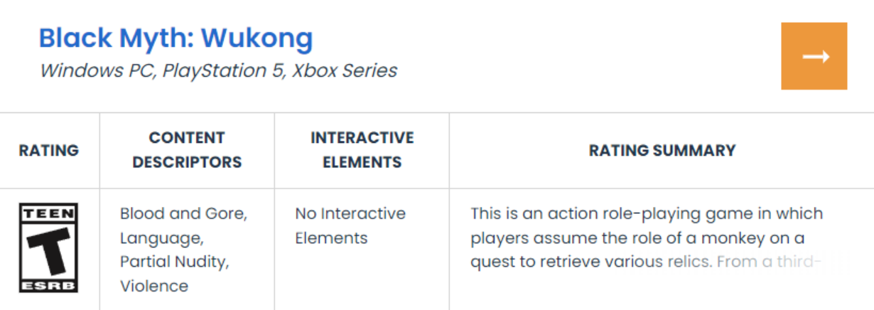
Task: Click the RATING SUMMARY column header
Action: click(662, 150)
